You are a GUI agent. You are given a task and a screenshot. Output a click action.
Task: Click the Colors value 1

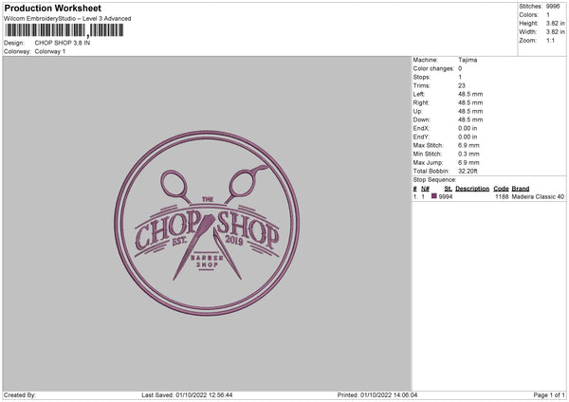[x=548, y=15]
